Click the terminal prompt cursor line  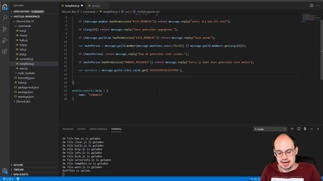(x=64, y=174)
